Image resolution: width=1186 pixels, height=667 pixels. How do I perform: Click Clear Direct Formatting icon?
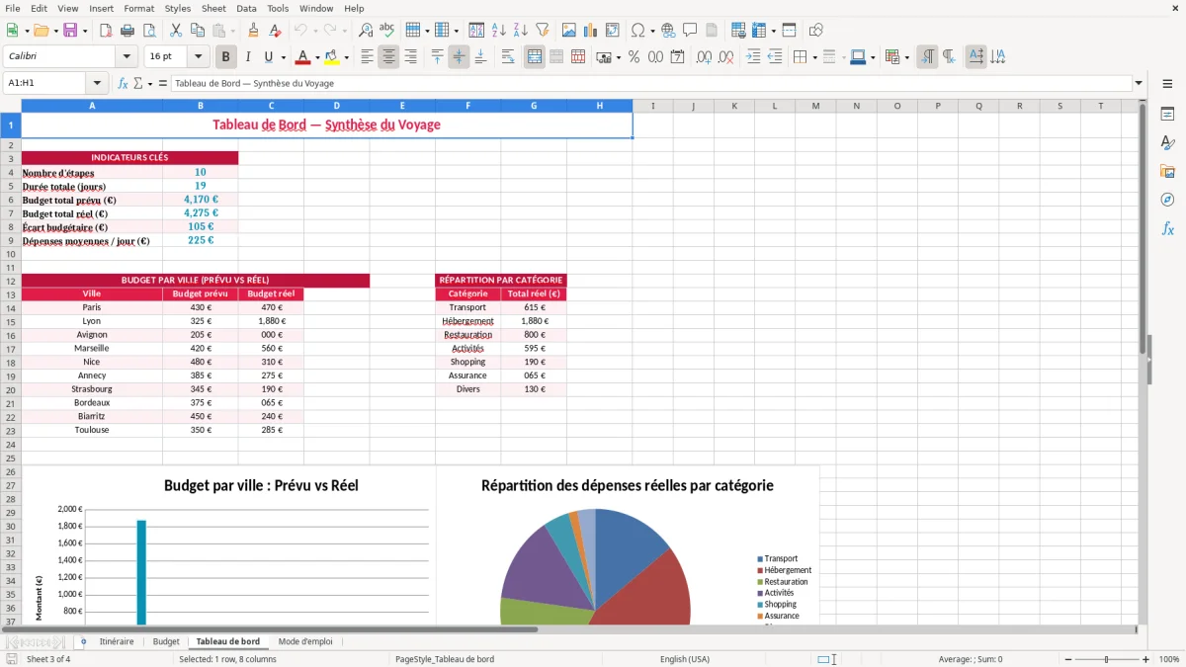point(276,31)
